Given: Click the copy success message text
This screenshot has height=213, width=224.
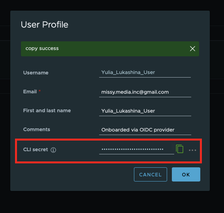Looking at the screenshot, I should pos(42,48).
